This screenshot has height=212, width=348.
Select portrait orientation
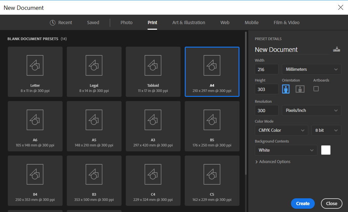(x=286, y=89)
